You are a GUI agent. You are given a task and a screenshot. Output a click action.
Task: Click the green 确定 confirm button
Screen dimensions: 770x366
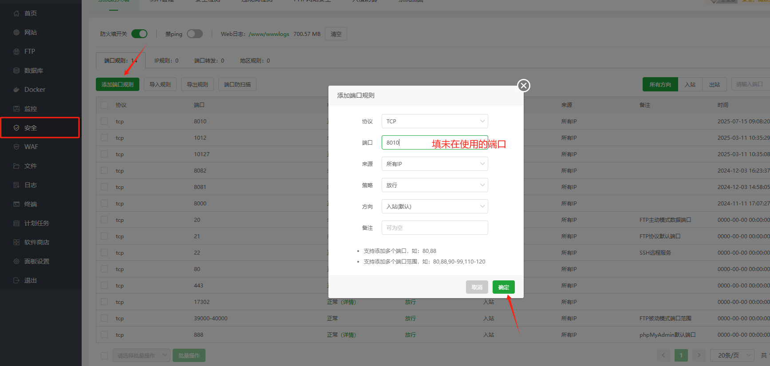tap(503, 287)
